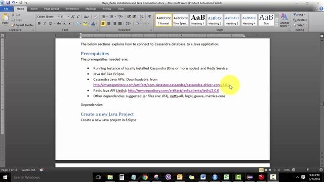Click the zoom slider in status bar
This screenshot has height=182, width=324.
pos(307,170)
